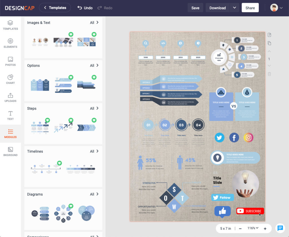The width and height of the screenshot is (289, 237).
Task: Select the Facebook icon on canvas
Action: [x=234, y=137]
